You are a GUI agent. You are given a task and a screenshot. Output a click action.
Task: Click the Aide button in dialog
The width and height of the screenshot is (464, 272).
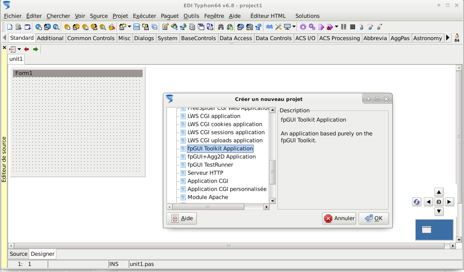[182, 218]
